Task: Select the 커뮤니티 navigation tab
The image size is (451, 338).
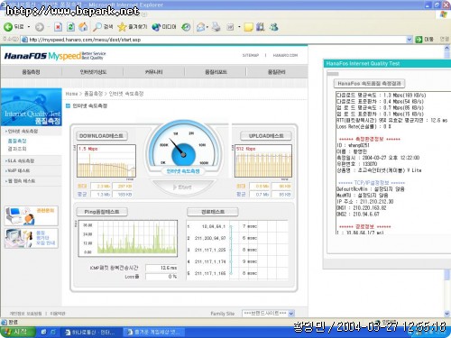Action: tap(154, 72)
